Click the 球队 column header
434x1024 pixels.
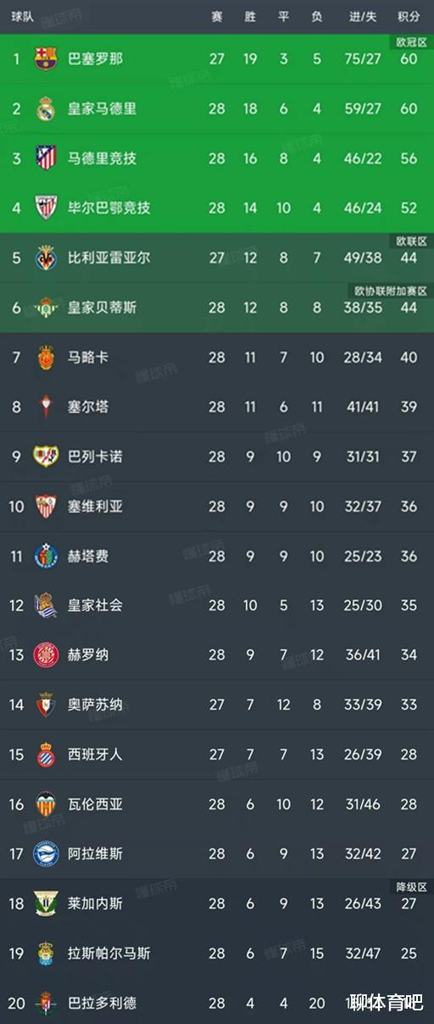point(22,17)
